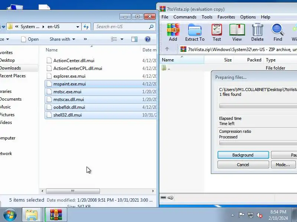The width and height of the screenshot is (297, 222).
Task: Open the Favorites menu
Action: [x=226, y=17]
